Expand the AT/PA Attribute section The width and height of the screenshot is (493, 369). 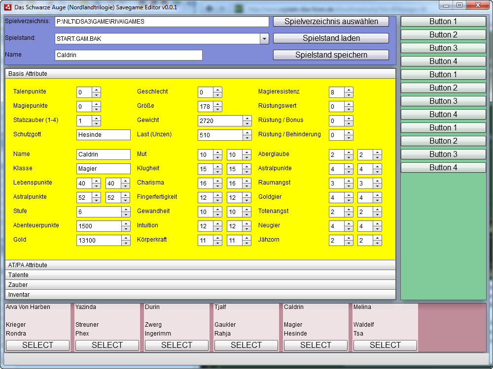pyautogui.click(x=200, y=265)
